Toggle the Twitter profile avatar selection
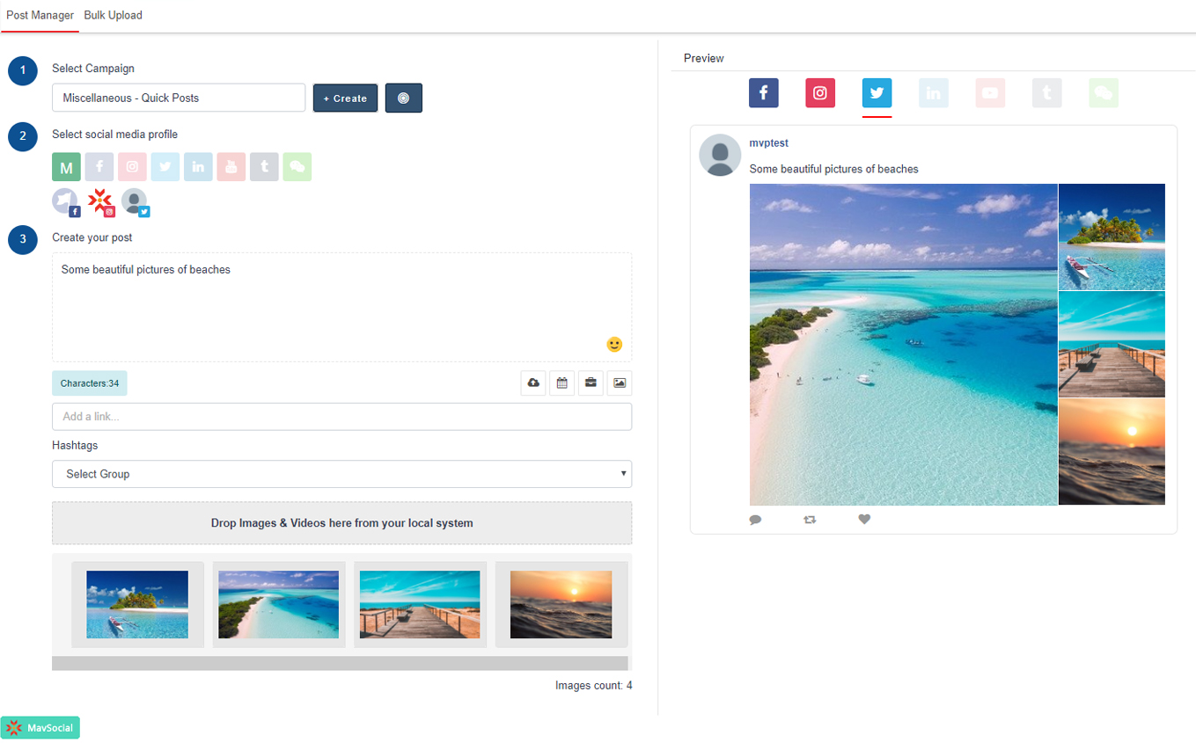 136,202
